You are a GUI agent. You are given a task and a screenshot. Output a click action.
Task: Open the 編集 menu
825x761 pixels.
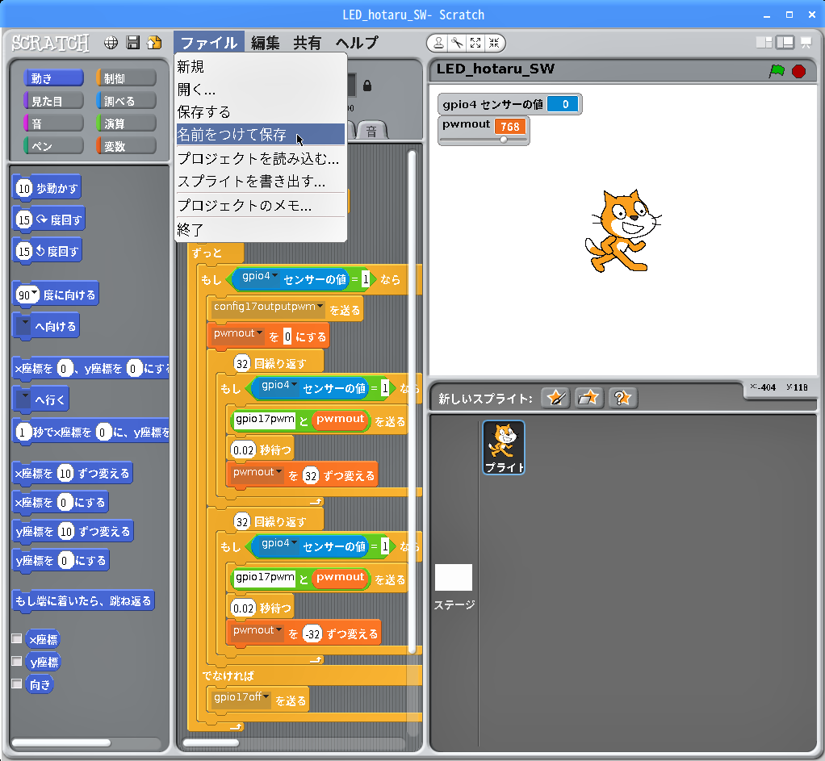(x=265, y=43)
